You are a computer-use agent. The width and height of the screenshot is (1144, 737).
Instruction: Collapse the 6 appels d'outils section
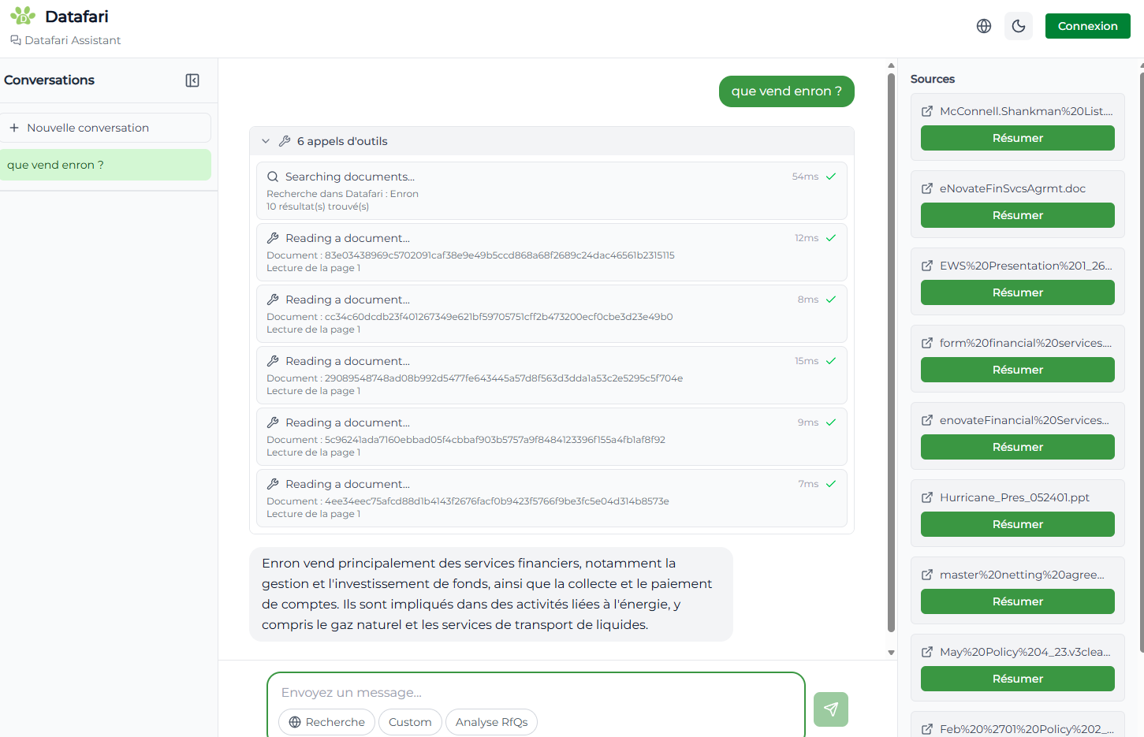(266, 141)
